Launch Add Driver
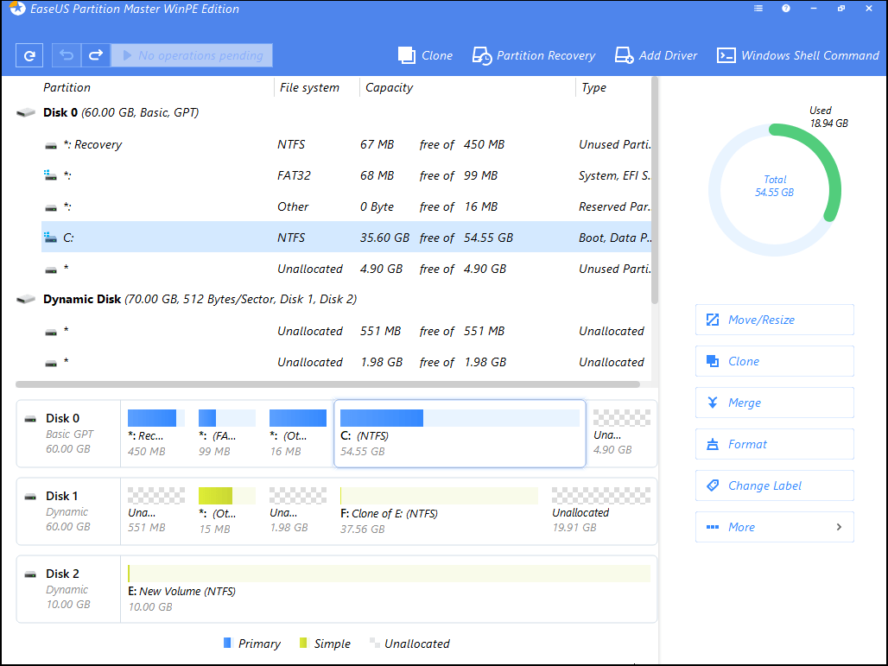The width and height of the screenshot is (888, 666). 656,55
